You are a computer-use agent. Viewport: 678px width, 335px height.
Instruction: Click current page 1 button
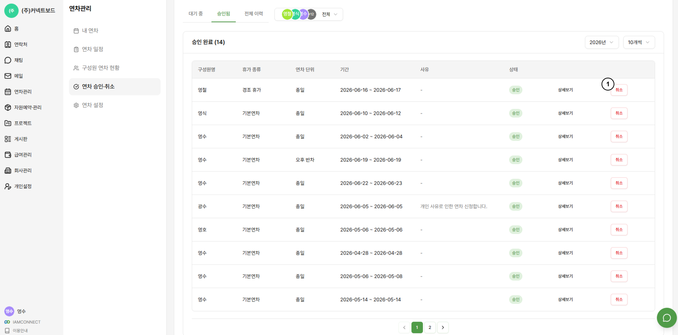click(417, 328)
